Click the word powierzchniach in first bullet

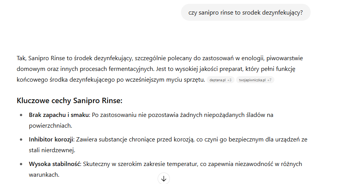[x=50, y=125]
